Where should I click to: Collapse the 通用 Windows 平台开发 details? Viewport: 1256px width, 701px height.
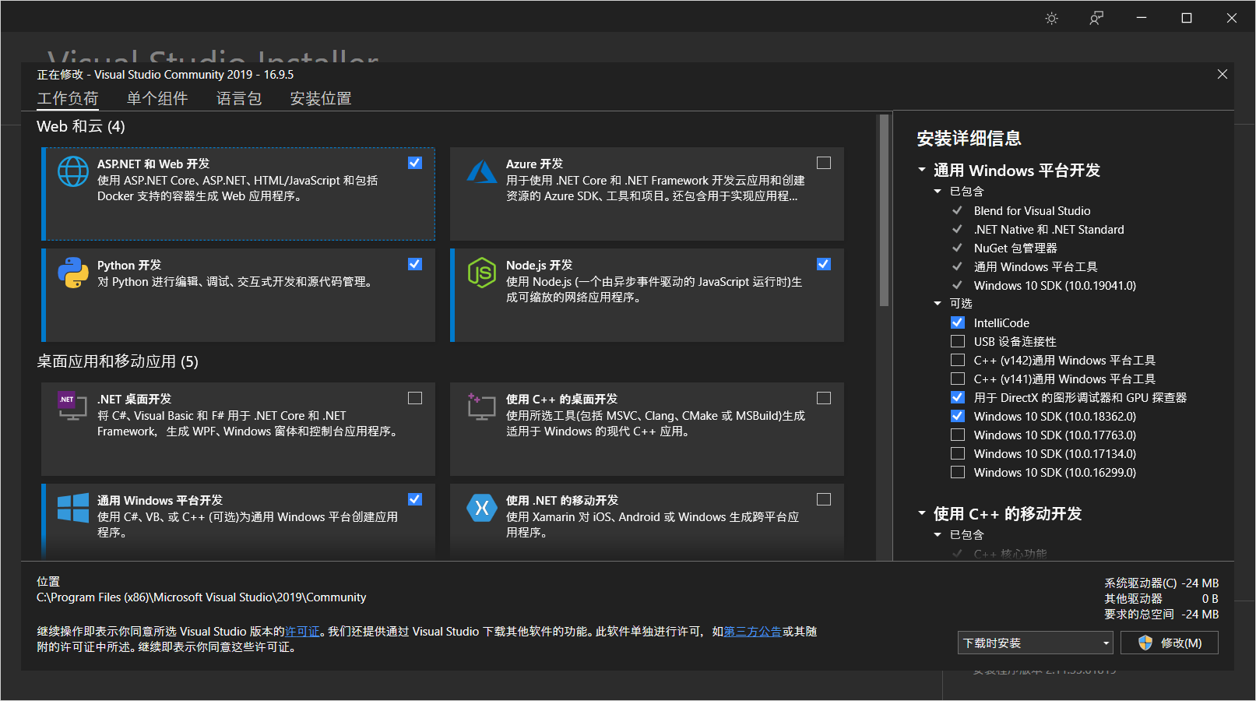[x=922, y=171]
